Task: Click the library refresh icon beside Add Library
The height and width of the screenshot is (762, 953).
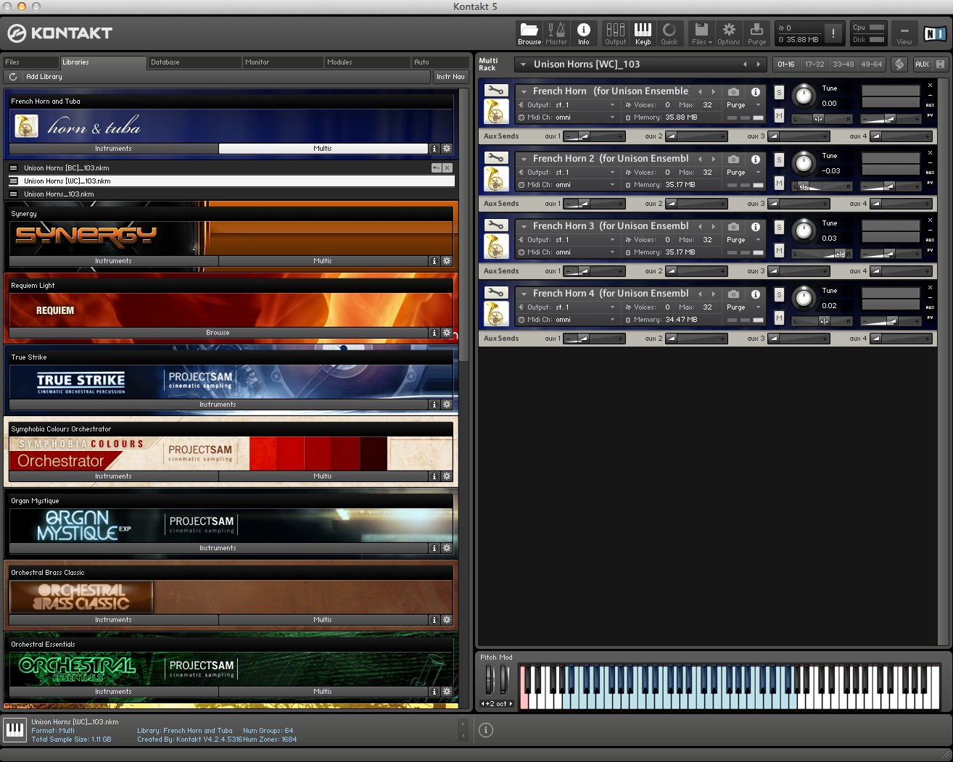Action: (13, 76)
